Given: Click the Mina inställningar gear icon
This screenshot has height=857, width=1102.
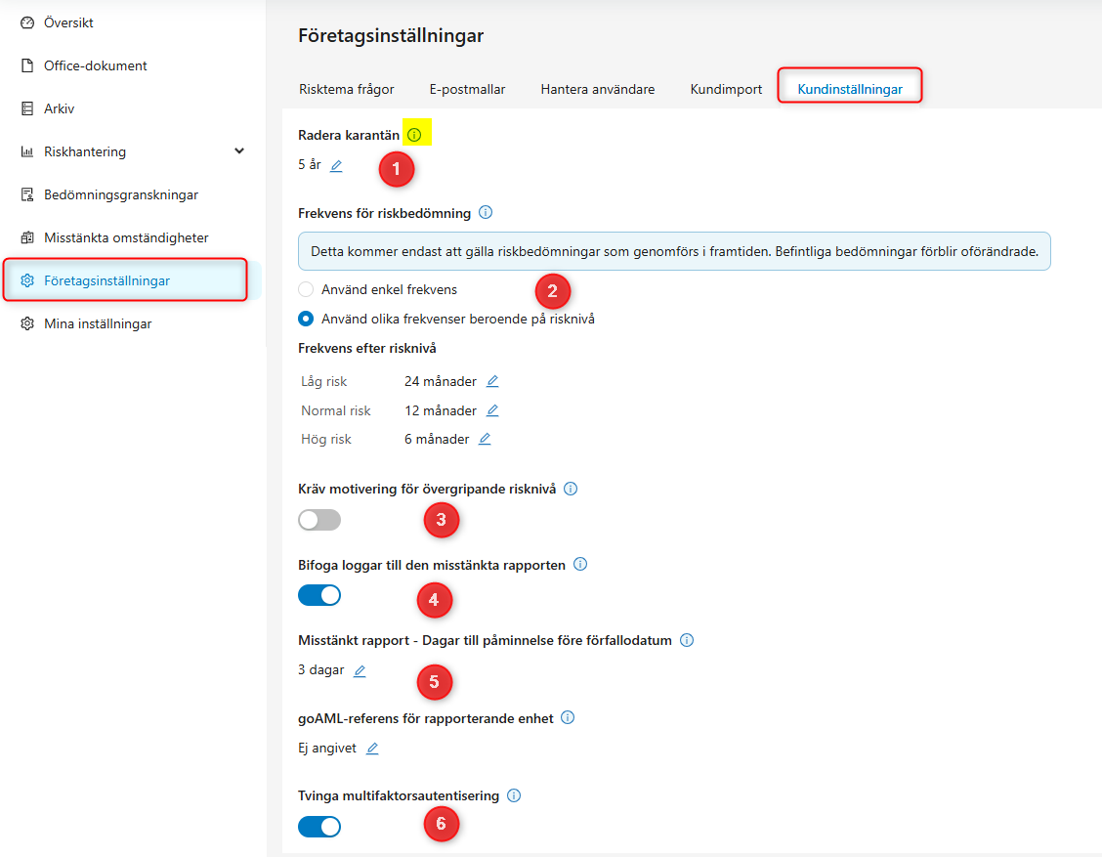Looking at the screenshot, I should coord(27,323).
